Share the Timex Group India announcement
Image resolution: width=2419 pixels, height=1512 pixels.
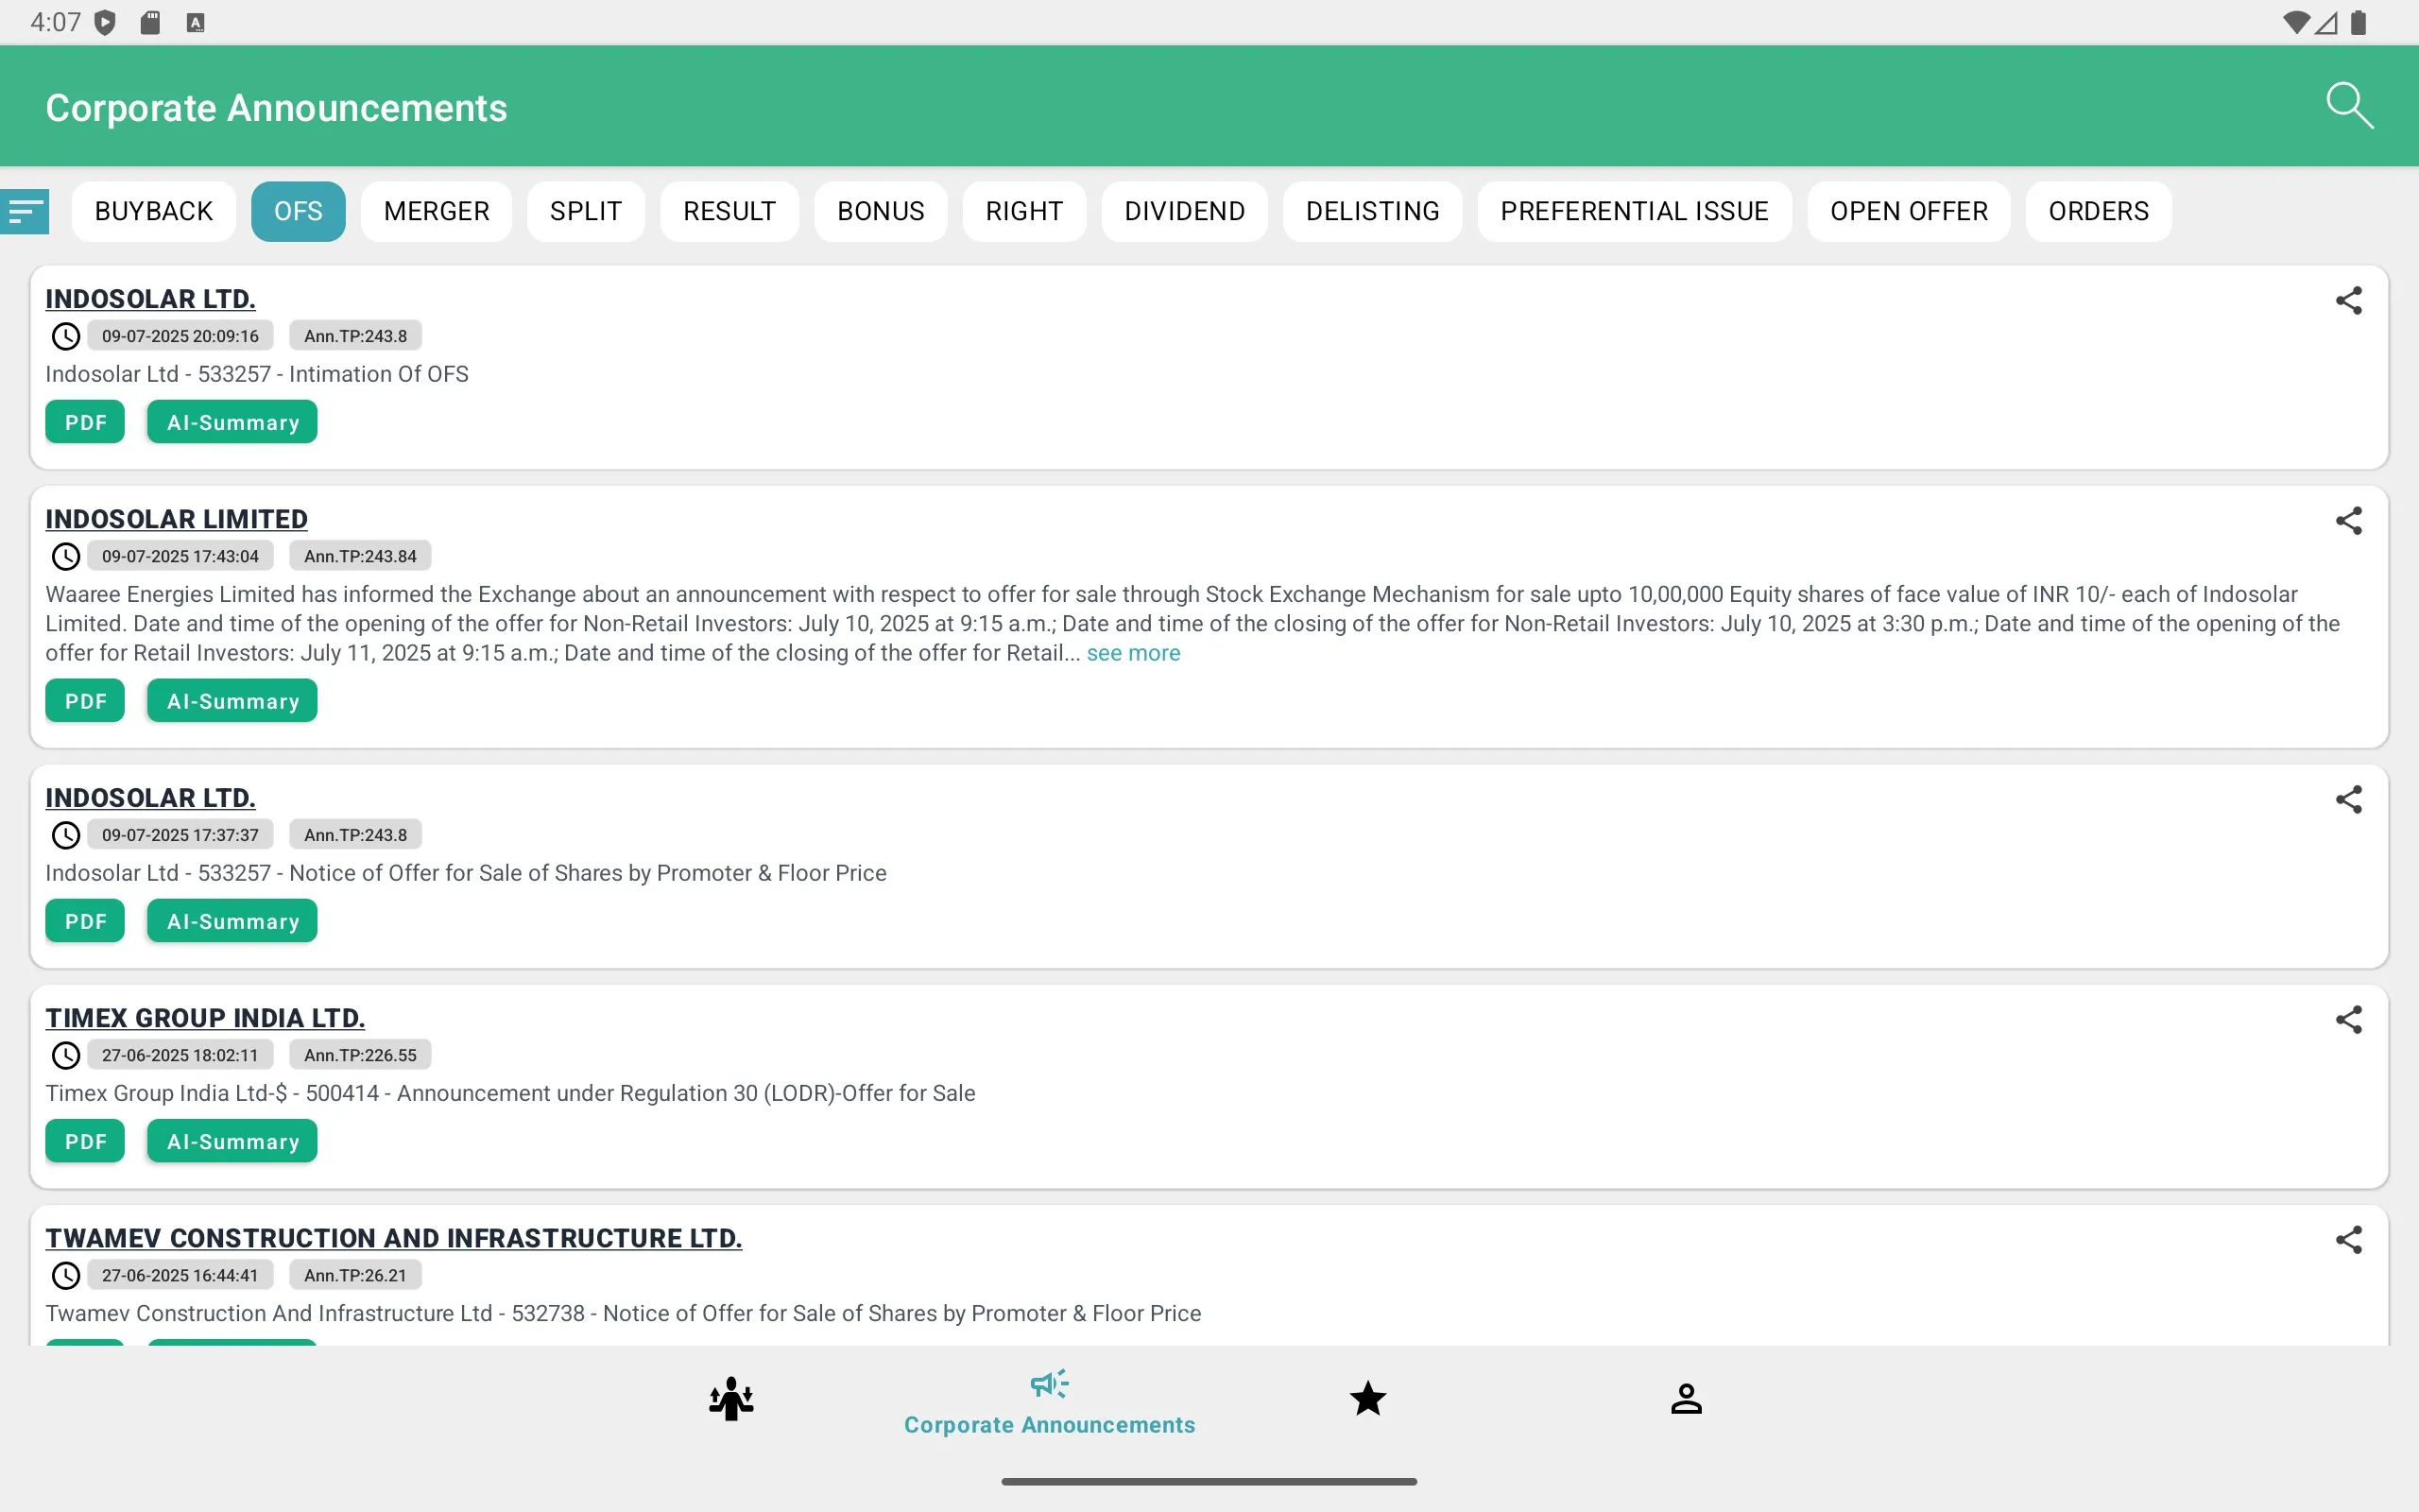2348,1019
